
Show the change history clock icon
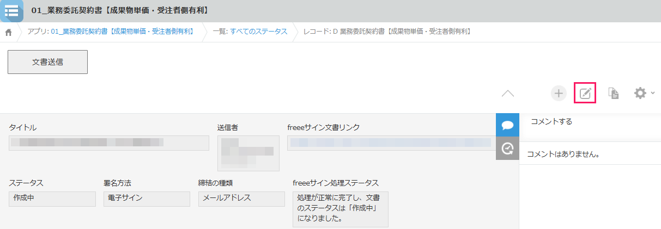click(507, 148)
